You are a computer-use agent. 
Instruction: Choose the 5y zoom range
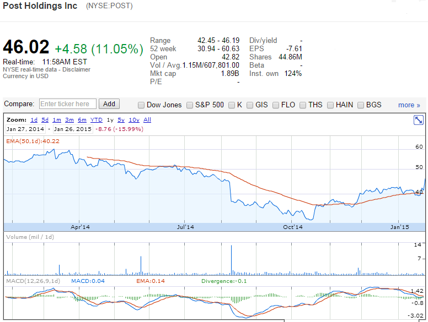coord(121,120)
